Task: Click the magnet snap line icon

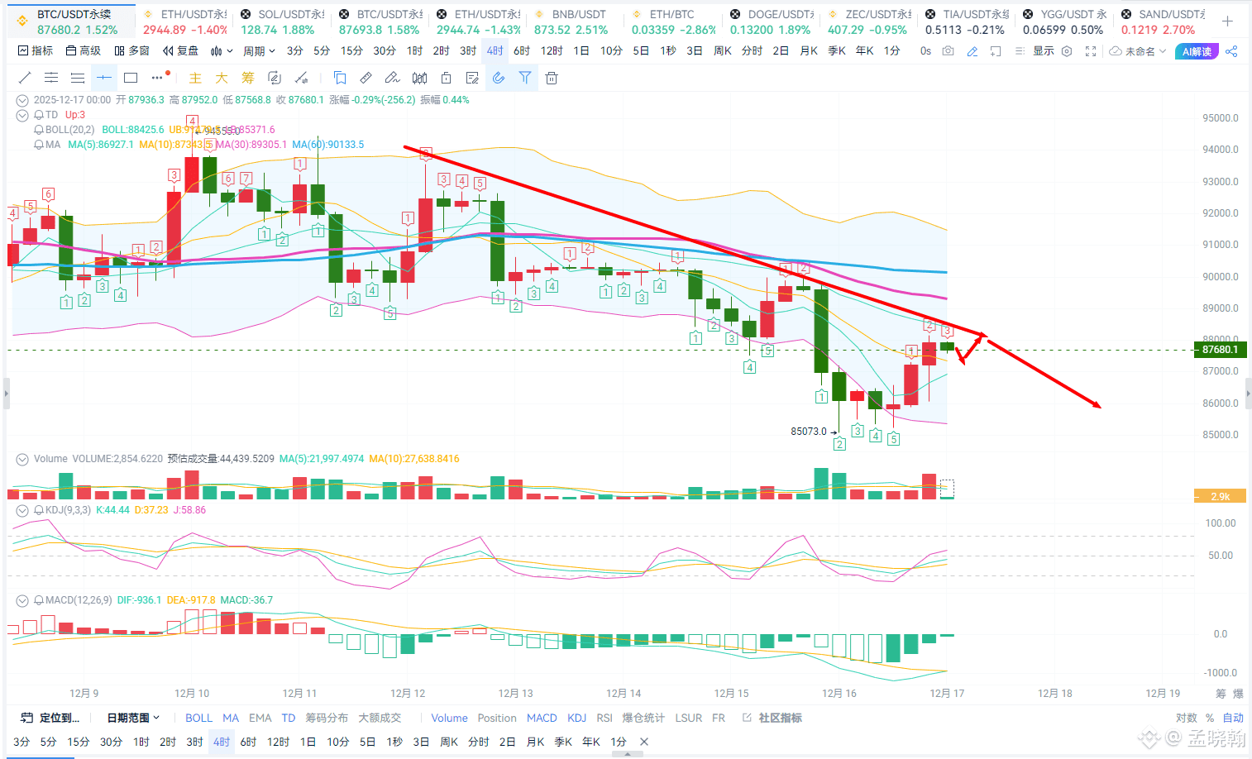Action: pos(302,78)
